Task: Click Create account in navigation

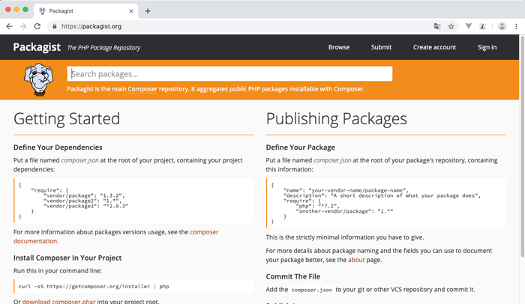Action: [x=434, y=47]
